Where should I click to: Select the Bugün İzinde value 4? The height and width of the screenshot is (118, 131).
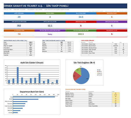click(x=50, y=17)
